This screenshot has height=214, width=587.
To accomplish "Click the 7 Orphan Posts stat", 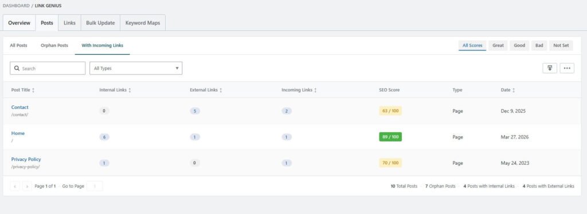I will coord(440,186).
